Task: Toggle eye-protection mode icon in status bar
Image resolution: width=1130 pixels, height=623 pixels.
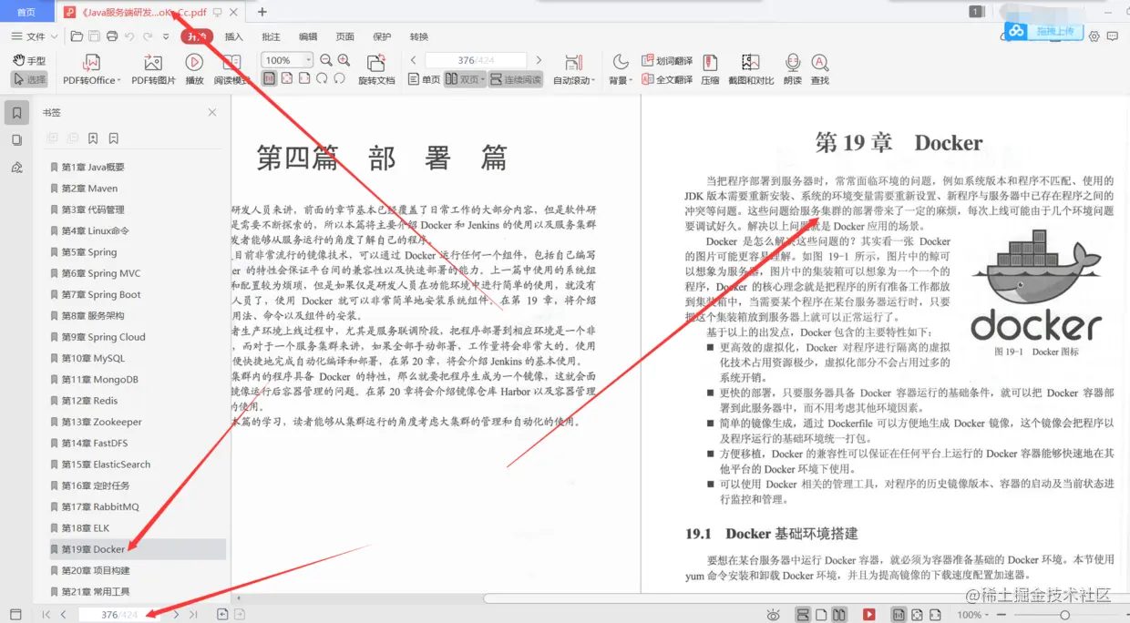Action: (774, 615)
